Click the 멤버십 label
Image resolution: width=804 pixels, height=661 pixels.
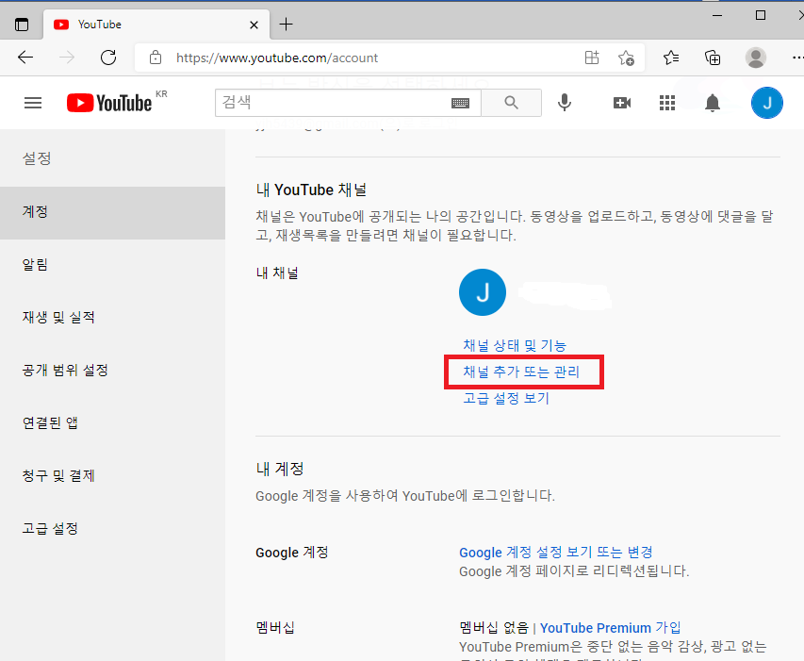(x=275, y=628)
